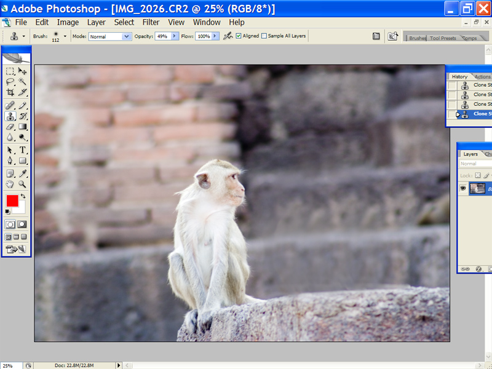Choose the Eyedropper tool
The width and height of the screenshot is (492, 369).
(x=23, y=173)
